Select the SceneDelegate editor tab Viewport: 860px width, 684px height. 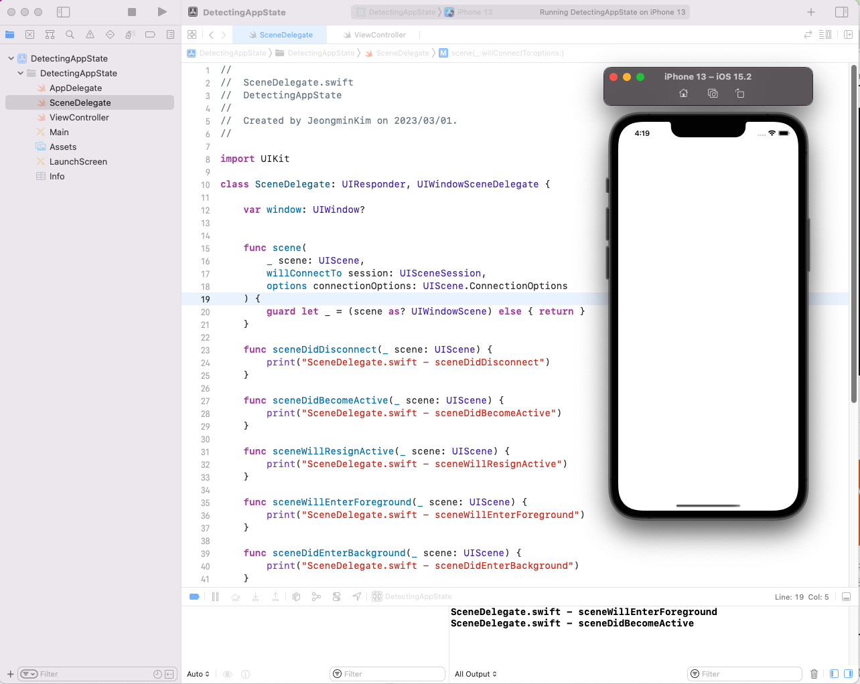click(x=281, y=35)
